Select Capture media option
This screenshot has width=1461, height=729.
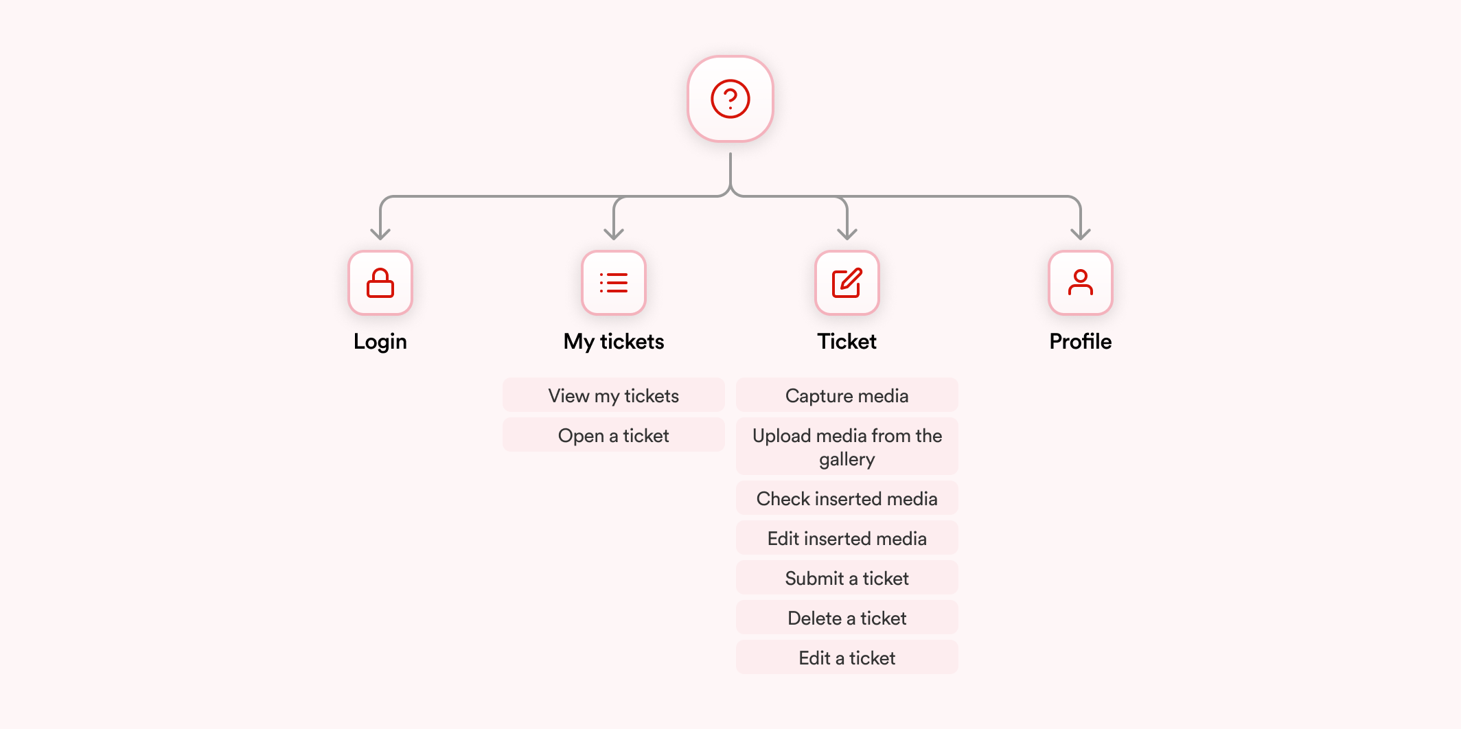847,395
